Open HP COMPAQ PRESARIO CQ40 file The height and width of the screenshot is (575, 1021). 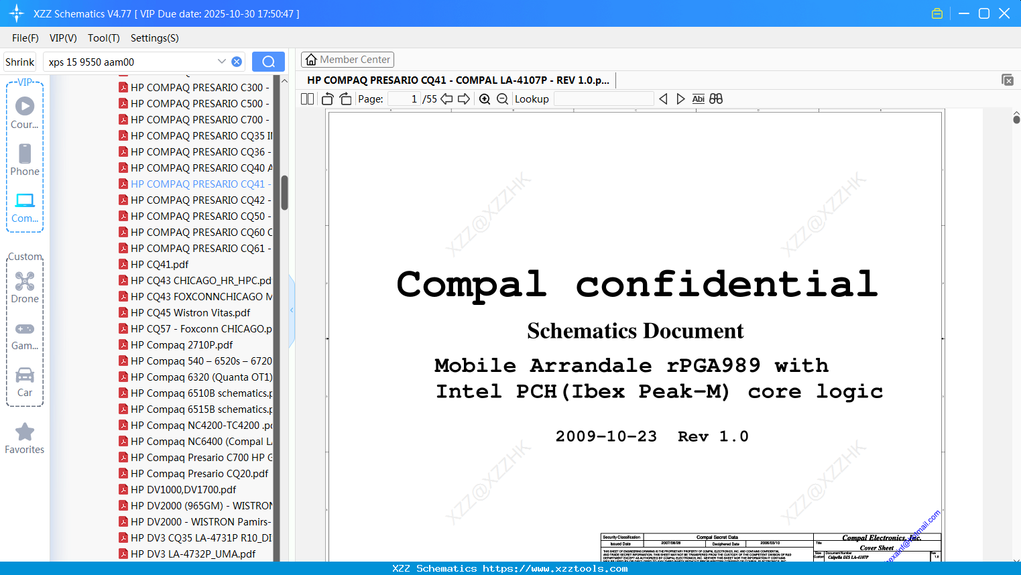[x=194, y=168]
